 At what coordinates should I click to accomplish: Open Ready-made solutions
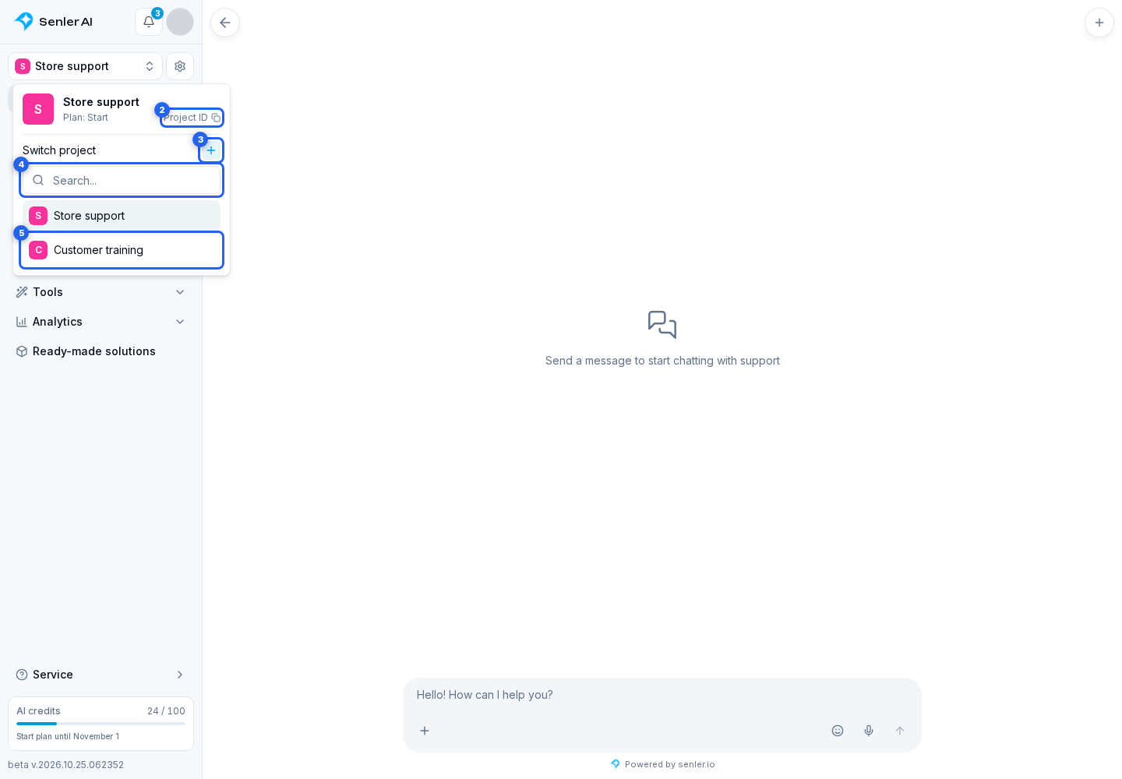click(x=101, y=351)
